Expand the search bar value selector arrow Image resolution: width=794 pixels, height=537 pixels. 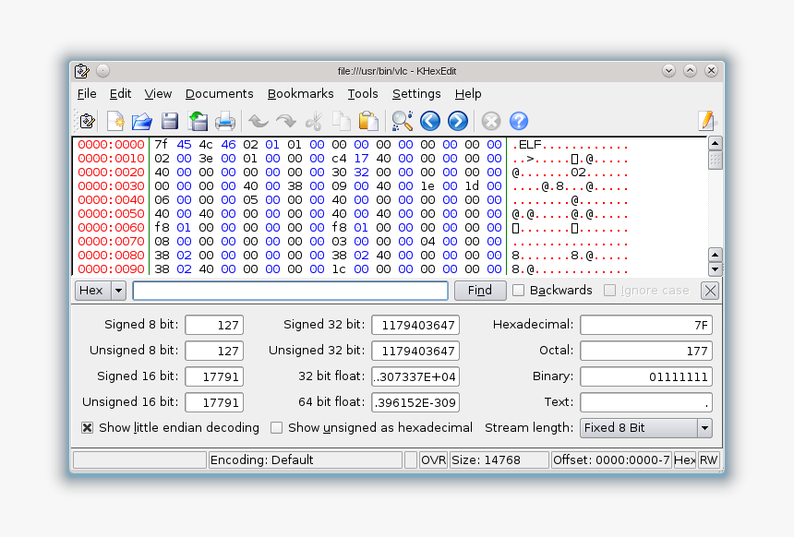117,290
